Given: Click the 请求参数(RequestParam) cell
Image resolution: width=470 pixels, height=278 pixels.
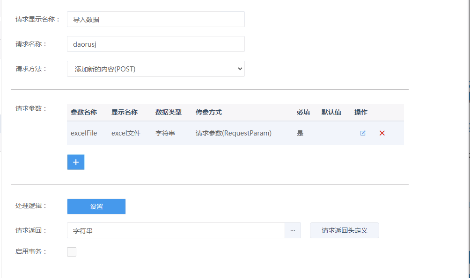Looking at the screenshot, I should [234, 133].
